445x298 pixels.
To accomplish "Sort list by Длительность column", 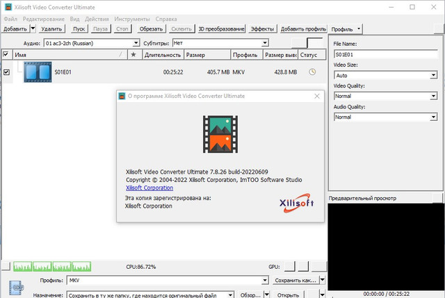I will click(163, 54).
